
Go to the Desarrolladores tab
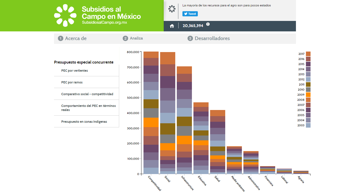pyautogui.click(x=209, y=39)
